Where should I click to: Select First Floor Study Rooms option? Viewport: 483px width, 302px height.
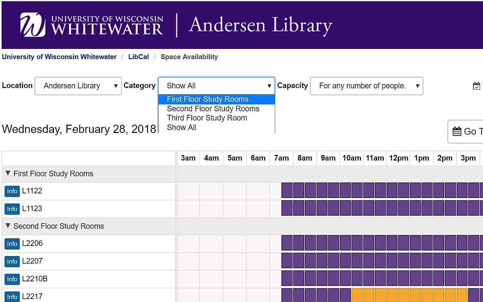tap(216, 99)
